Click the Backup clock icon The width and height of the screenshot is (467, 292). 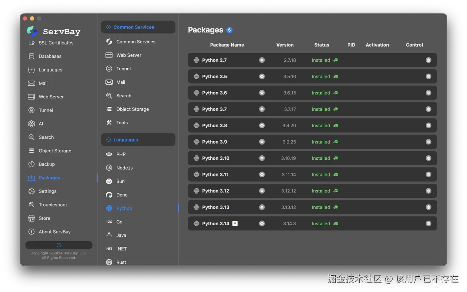[x=32, y=164]
